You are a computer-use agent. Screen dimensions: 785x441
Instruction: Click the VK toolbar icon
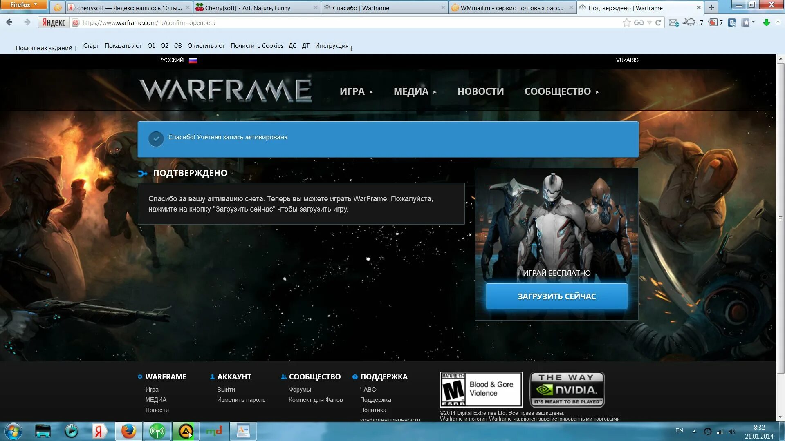tap(732, 22)
